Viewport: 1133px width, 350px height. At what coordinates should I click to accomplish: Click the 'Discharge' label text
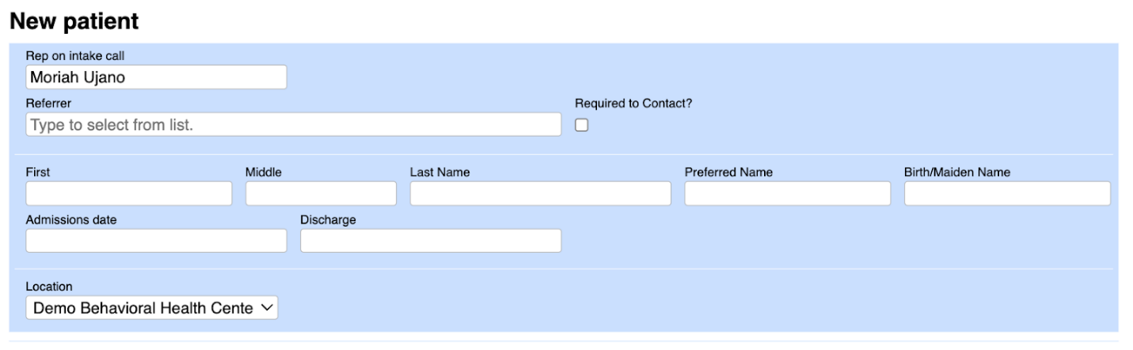point(328,220)
